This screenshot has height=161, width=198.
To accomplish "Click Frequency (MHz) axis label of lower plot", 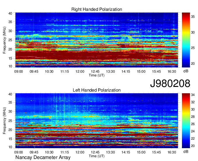I will pos(4,121).
